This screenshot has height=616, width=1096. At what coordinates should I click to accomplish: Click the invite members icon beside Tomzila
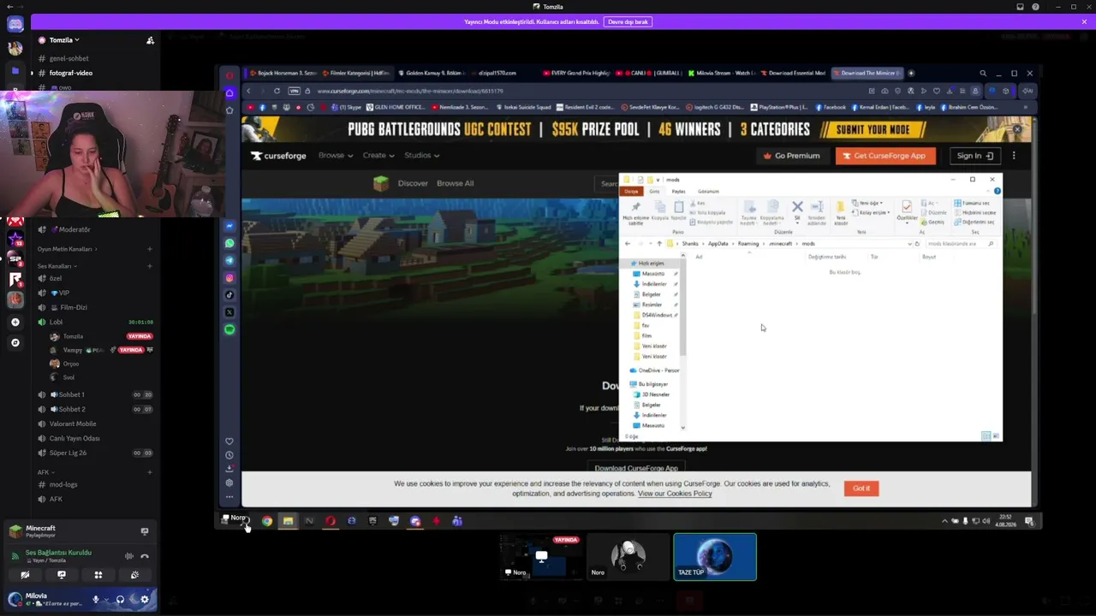150,40
